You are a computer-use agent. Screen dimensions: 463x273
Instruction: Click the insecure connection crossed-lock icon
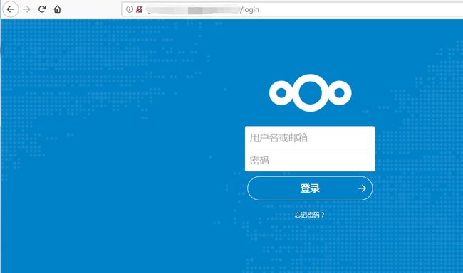(139, 9)
